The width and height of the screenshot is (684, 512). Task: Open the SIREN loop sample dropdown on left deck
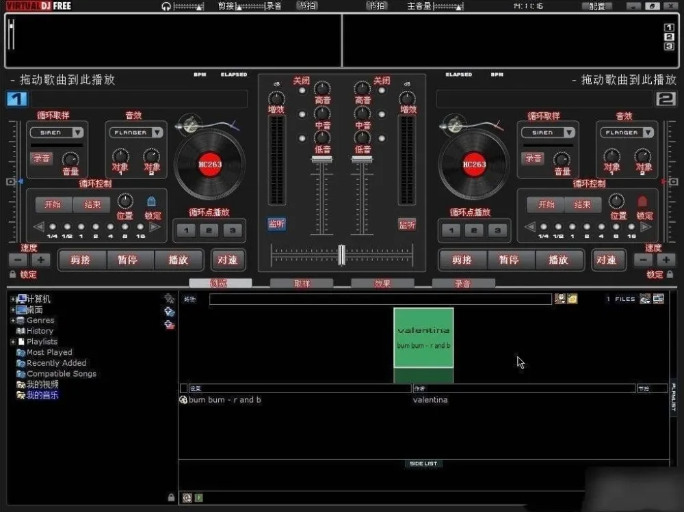57,132
